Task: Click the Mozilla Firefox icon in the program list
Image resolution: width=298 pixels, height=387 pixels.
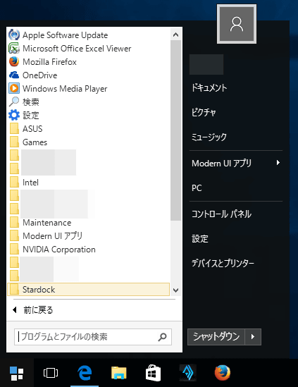Action: click(x=14, y=62)
